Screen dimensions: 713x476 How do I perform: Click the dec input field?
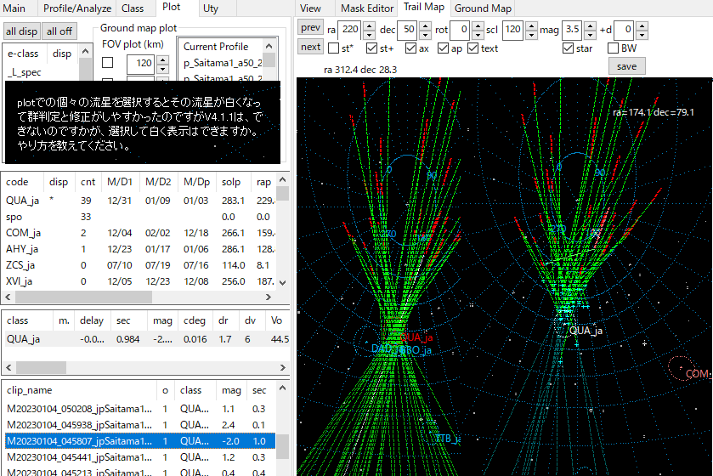(408, 30)
